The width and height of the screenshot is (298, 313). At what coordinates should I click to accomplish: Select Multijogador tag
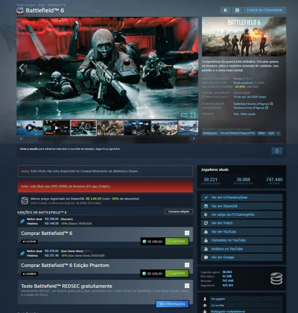(210, 133)
